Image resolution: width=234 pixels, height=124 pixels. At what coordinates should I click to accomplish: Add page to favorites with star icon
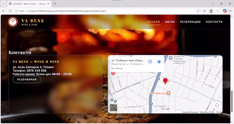[198, 11]
